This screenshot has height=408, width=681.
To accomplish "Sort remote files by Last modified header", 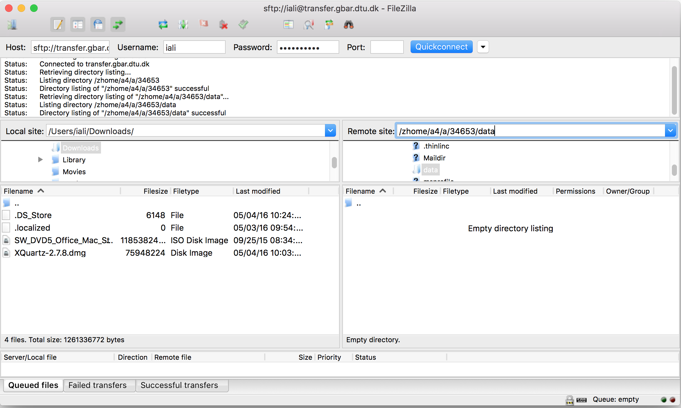I will pyautogui.click(x=522, y=191).
